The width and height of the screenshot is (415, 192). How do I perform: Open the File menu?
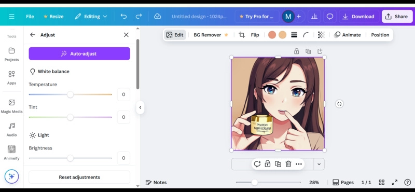30,17
